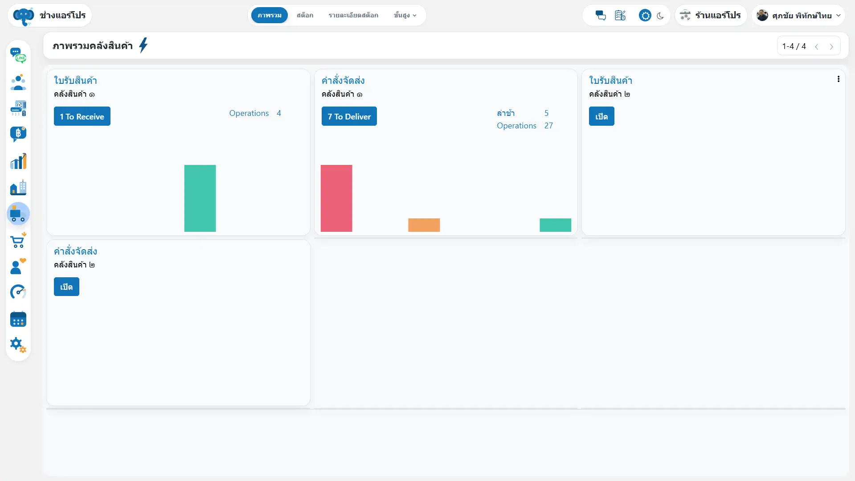Open Operations 27 link on delivery card
This screenshot has height=481, width=855.
tap(525, 126)
